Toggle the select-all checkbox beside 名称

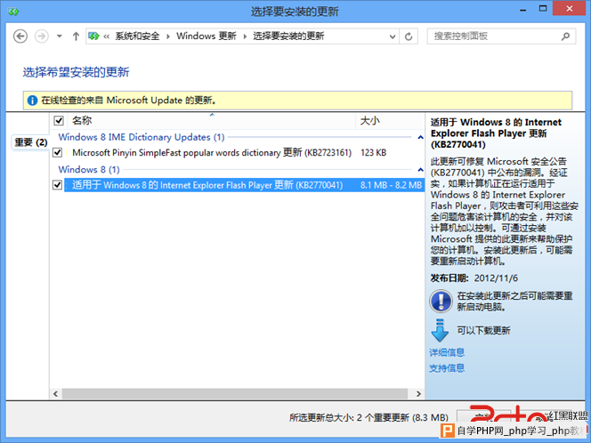coord(59,121)
